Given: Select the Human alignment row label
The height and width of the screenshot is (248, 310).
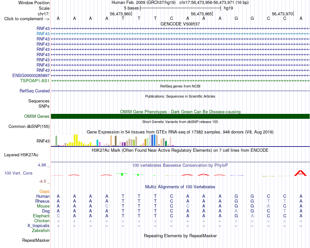Looking at the screenshot, I should pyautogui.click(x=43, y=196).
